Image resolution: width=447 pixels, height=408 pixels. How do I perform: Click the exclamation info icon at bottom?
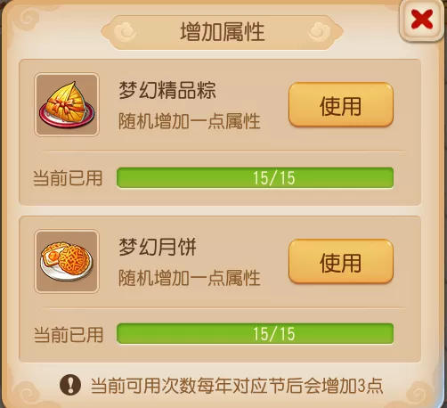pos(70,385)
